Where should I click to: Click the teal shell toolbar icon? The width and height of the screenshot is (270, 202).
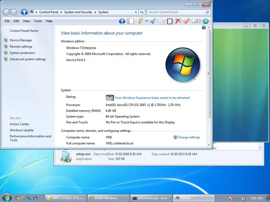tap(206, 21)
